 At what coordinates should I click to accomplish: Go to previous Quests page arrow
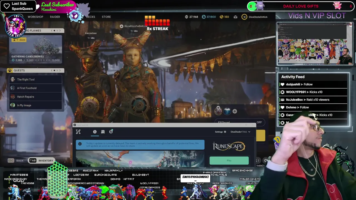51,70
